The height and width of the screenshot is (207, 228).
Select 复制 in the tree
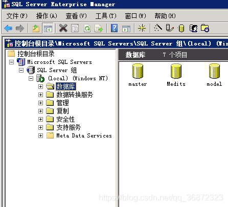point(62,111)
